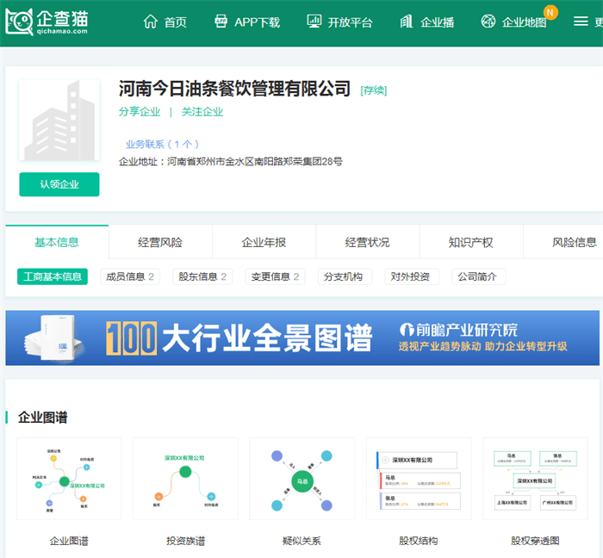Select the 股东信息 2 sub-tab
Viewport: 603px width, 558px height.
point(202,276)
